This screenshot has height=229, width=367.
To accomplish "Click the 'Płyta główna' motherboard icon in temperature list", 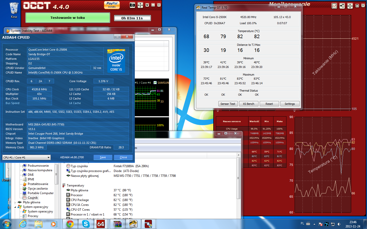I will point(68,190).
